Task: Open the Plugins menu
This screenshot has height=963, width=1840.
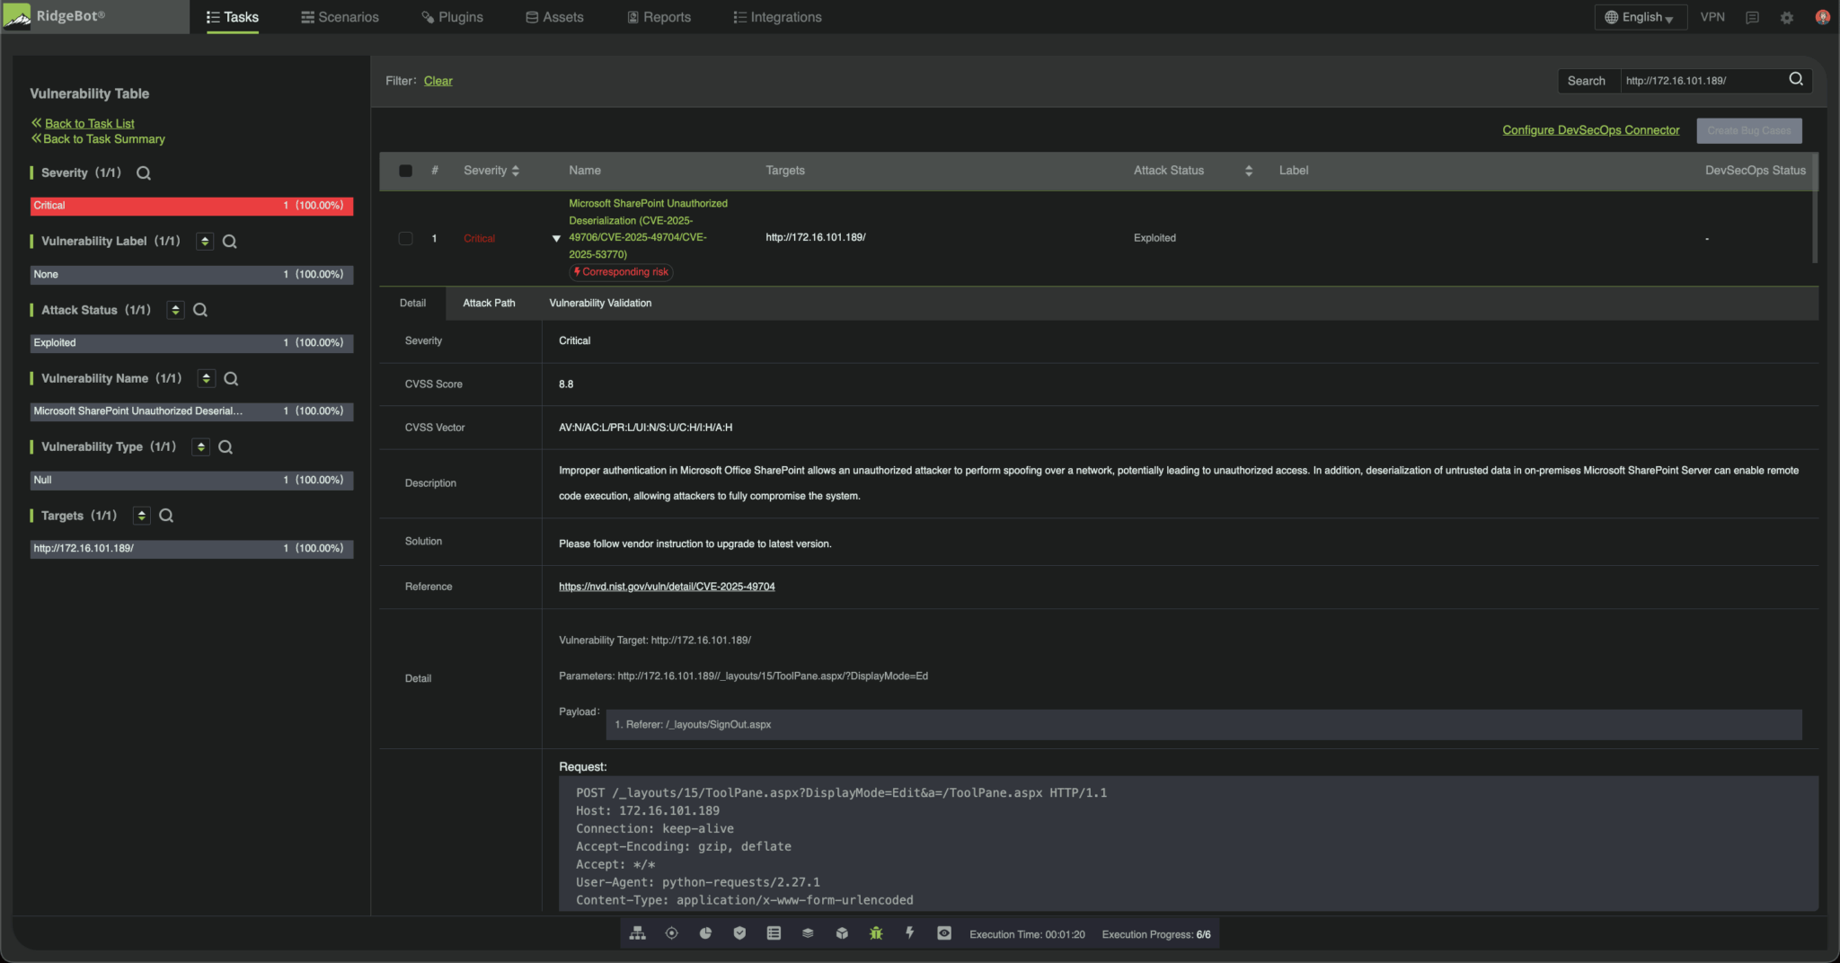Action: [x=452, y=17]
